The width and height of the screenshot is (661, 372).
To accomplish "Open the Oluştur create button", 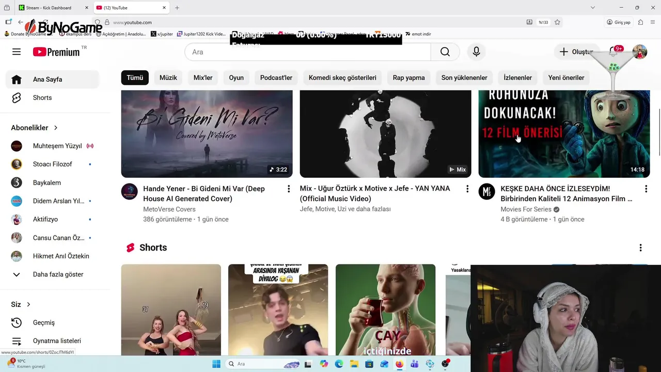I will coord(576,52).
